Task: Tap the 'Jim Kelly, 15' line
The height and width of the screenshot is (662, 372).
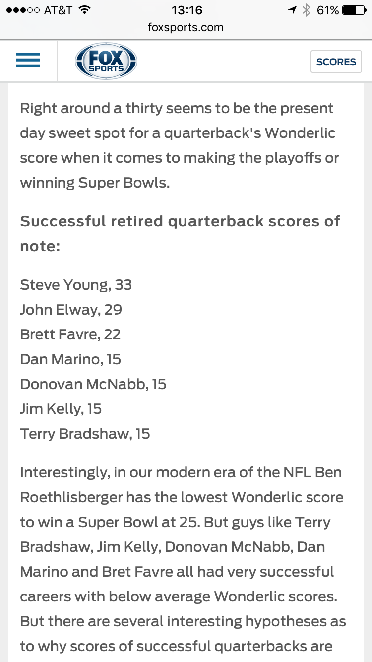Action: [61, 409]
